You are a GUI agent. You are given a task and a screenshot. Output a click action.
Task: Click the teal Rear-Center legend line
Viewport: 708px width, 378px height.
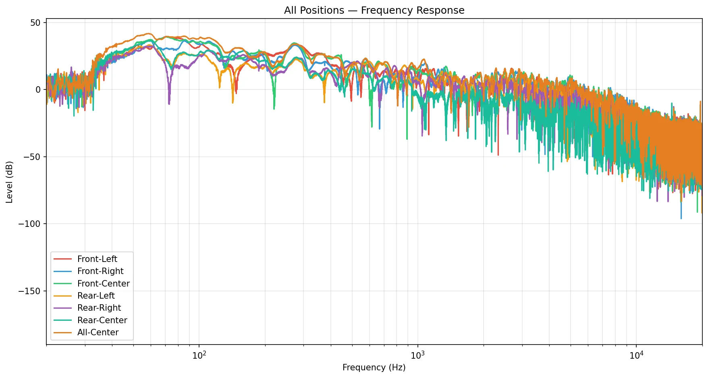(62, 320)
